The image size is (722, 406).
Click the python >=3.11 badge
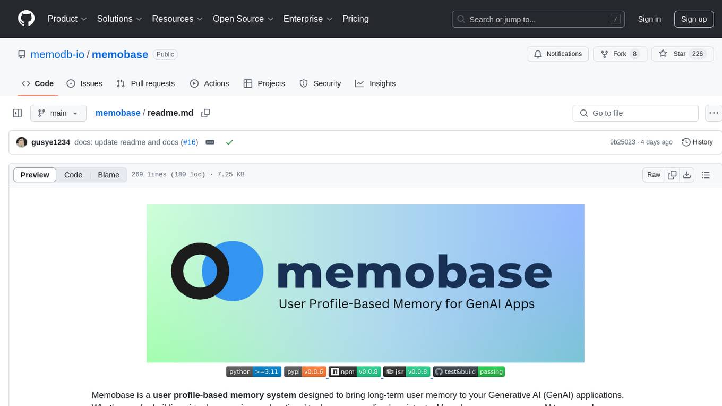[x=253, y=371]
